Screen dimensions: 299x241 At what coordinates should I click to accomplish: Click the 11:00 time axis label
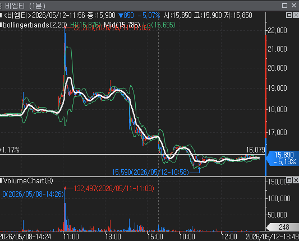(x=71, y=237)
